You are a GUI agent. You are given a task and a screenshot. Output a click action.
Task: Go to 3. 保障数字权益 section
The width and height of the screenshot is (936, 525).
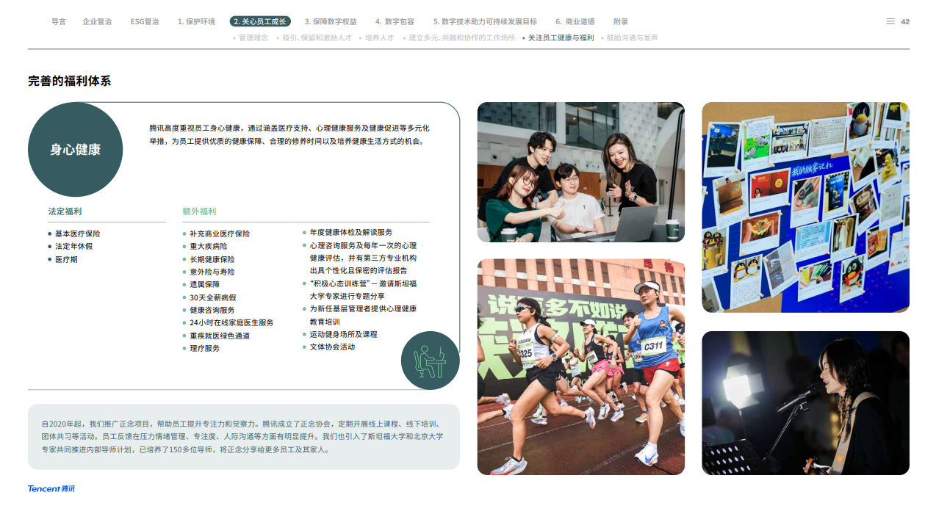(331, 21)
